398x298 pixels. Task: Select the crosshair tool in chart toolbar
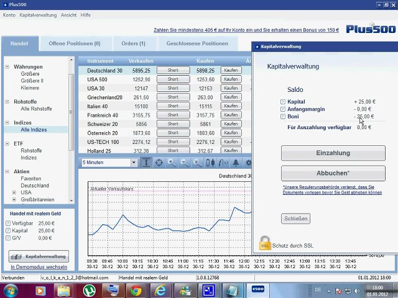159,163
